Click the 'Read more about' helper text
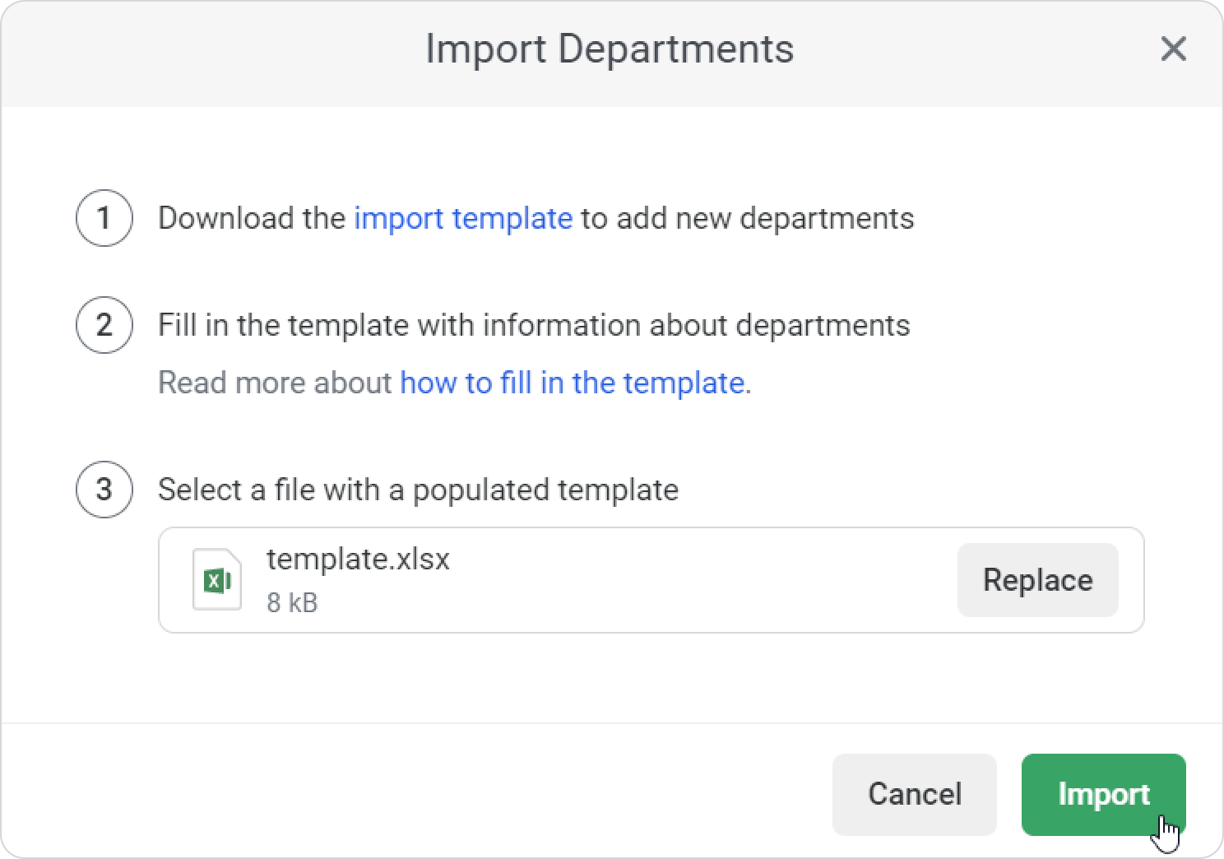The height and width of the screenshot is (859, 1224). (275, 383)
